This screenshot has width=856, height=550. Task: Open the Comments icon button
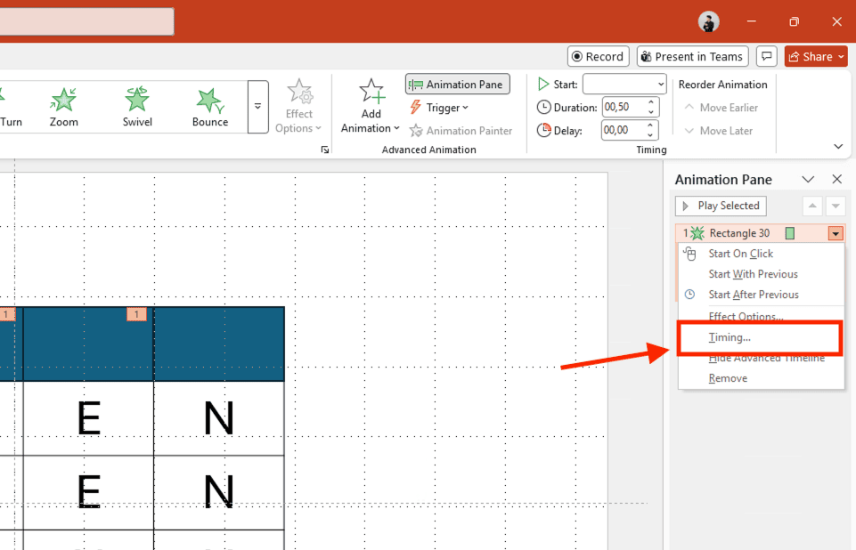coord(766,56)
